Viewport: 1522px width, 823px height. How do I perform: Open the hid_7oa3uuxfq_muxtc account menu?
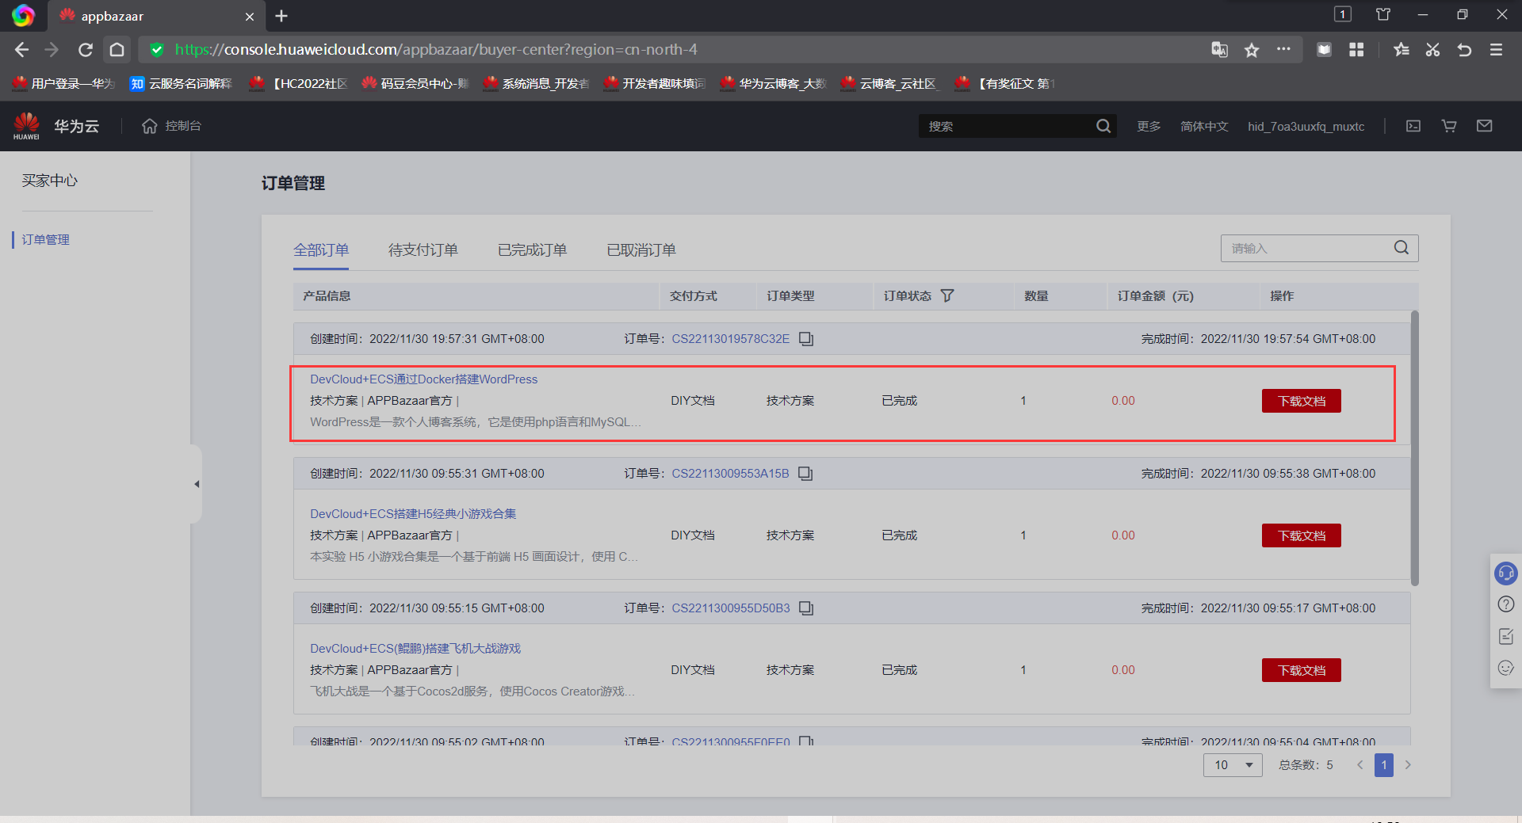[1306, 126]
